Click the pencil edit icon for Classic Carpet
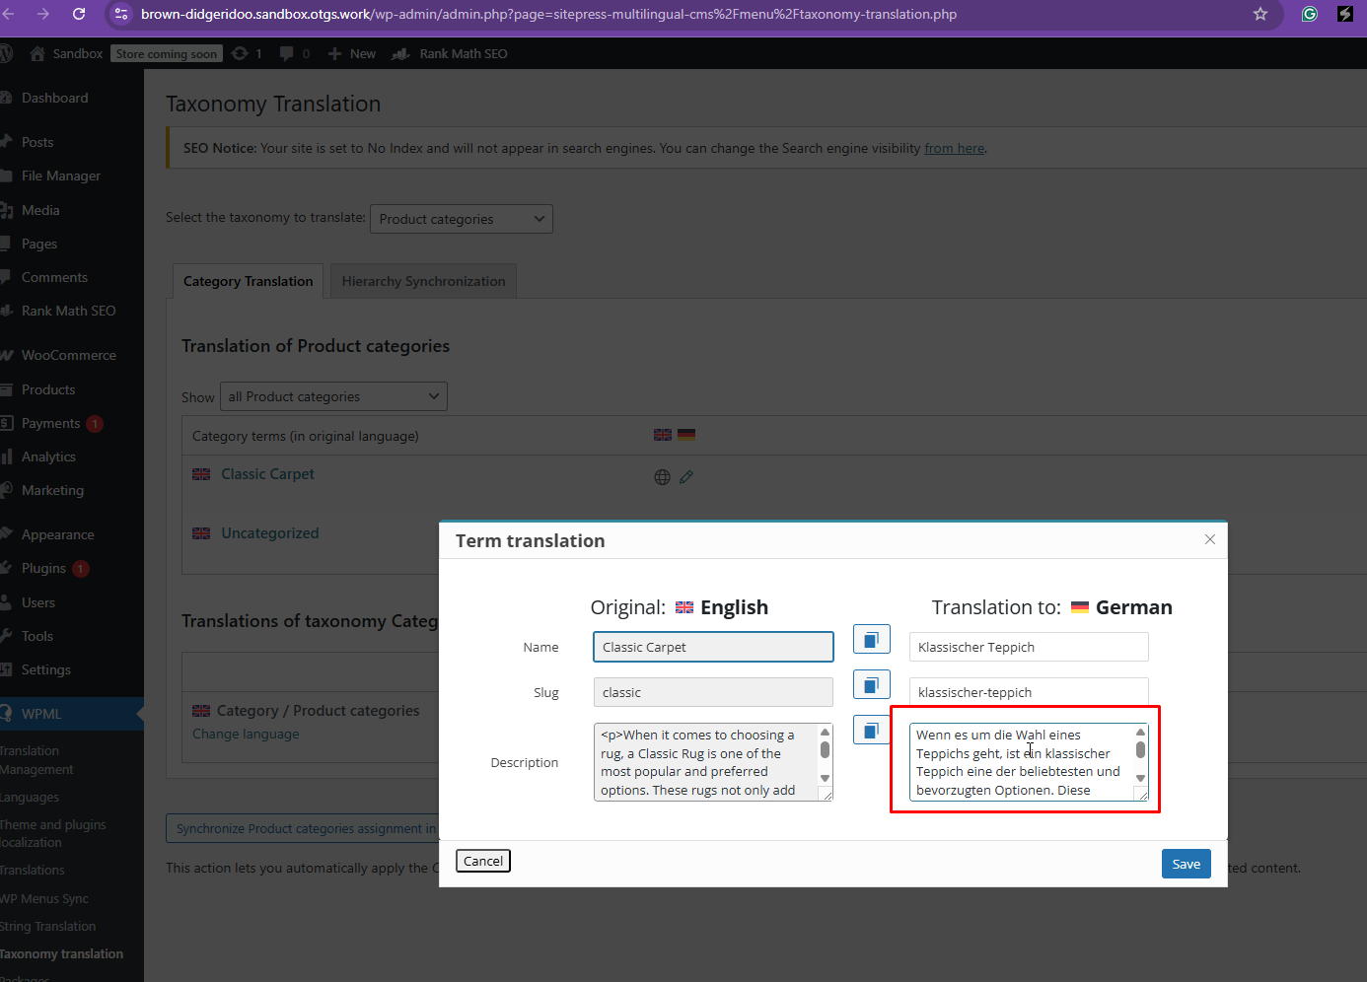Image resolution: width=1367 pixels, height=982 pixels. pyautogui.click(x=686, y=477)
